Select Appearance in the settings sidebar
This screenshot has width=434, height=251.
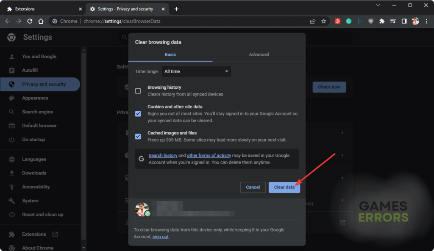click(36, 98)
